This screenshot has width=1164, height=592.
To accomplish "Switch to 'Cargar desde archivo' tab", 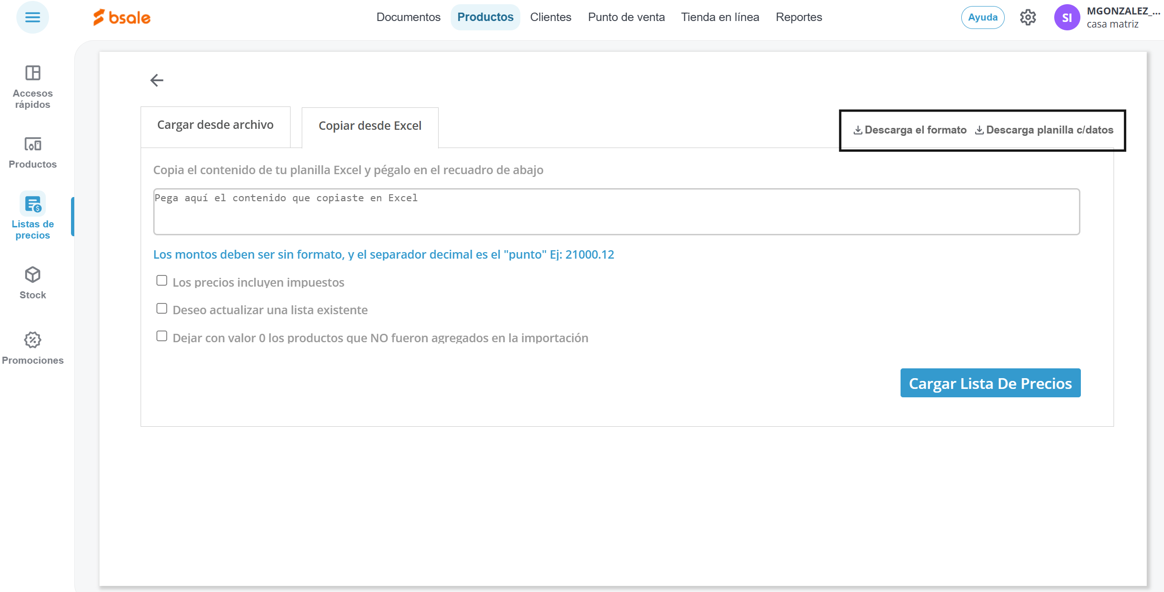I will (x=215, y=125).
